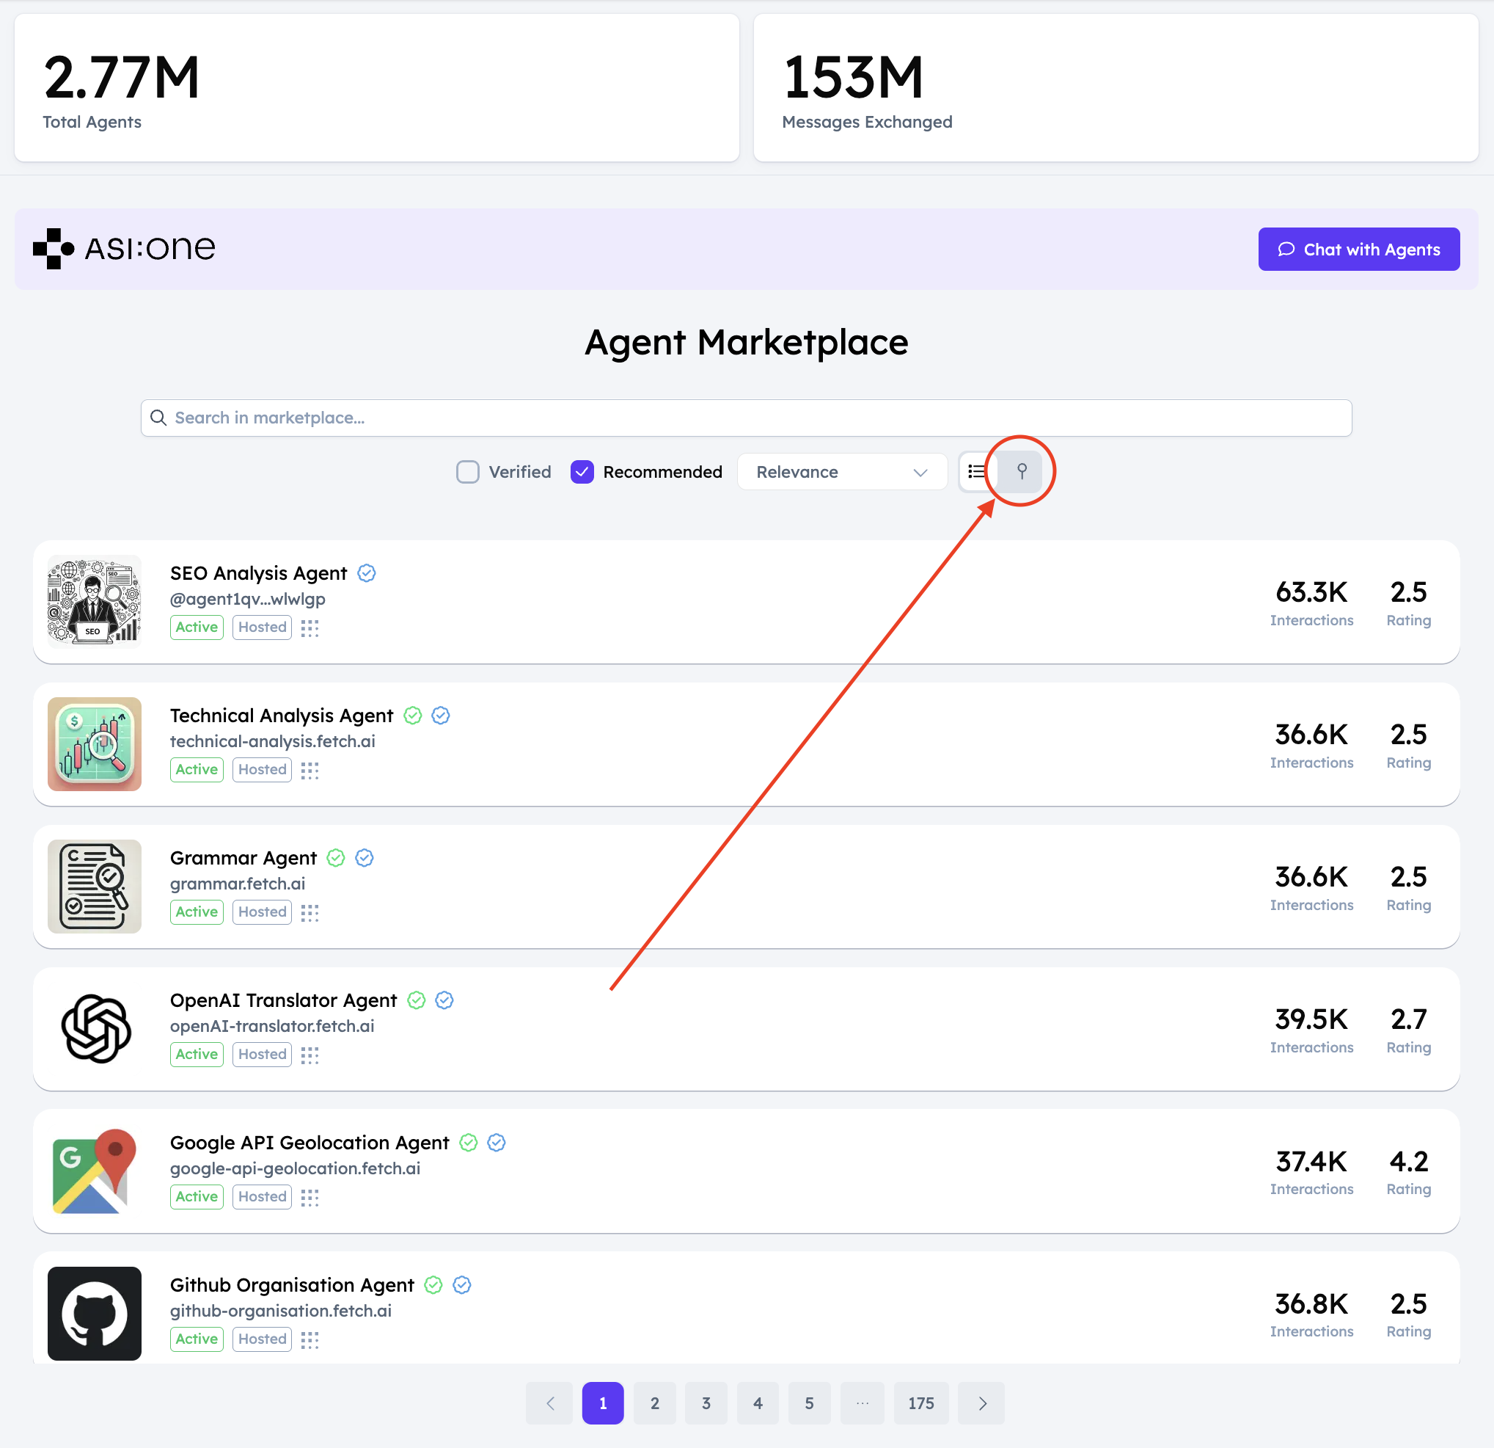The width and height of the screenshot is (1494, 1448).
Task: Open the Grammar Agent listing title
Action: click(x=243, y=857)
